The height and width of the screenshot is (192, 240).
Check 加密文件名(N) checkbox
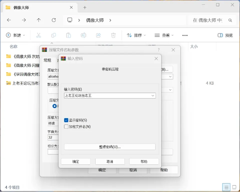[66, 127]
